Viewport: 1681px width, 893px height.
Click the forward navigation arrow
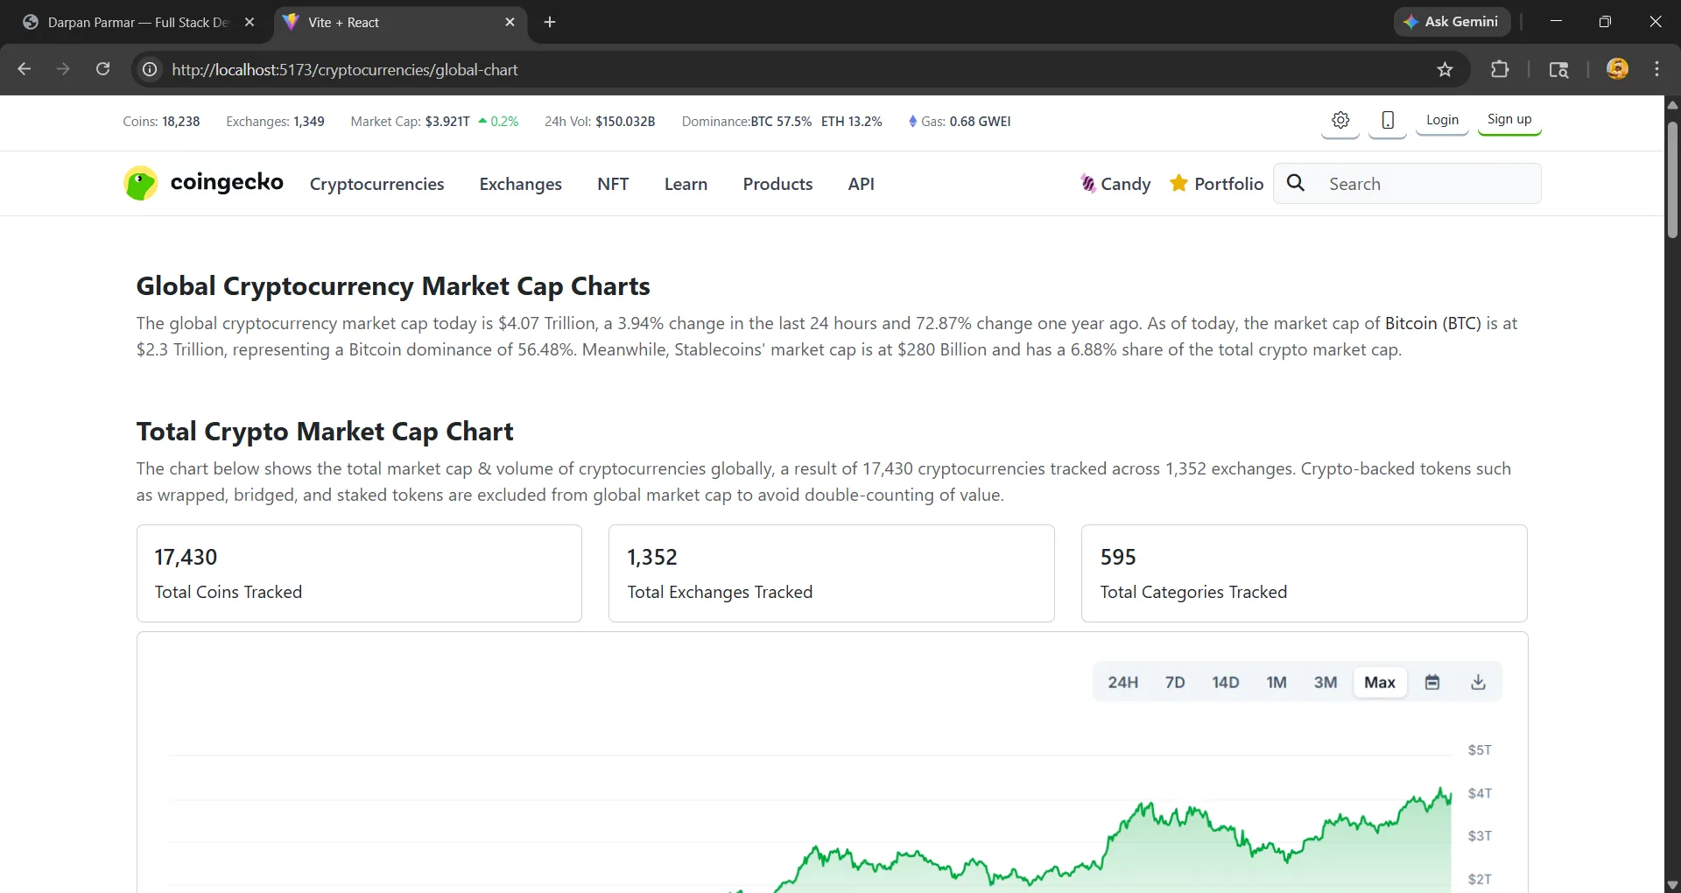click(x=63, y=69)
